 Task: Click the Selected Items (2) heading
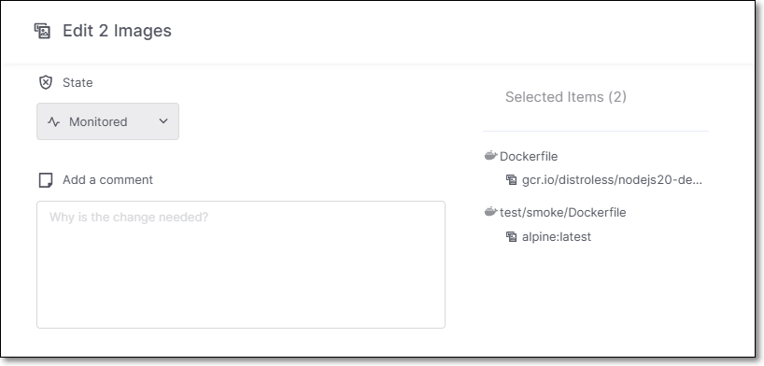tap(566, 97)
